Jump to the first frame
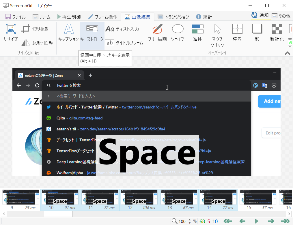This screenshot has width=293, height=225. click(227, 221)
